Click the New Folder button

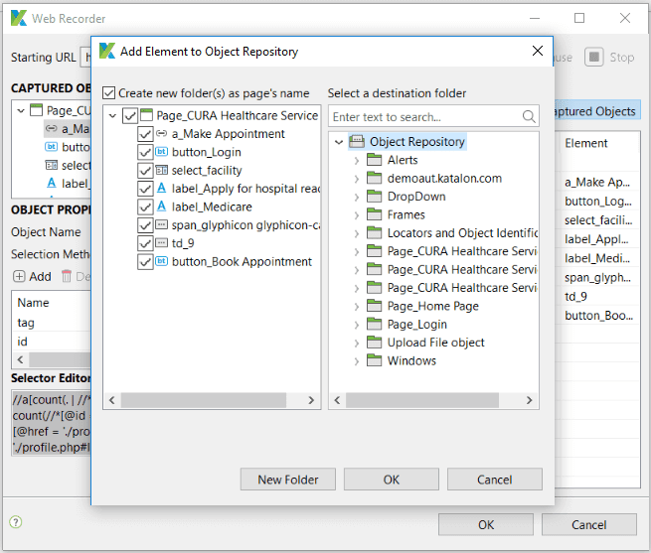[x=287, y=480]
